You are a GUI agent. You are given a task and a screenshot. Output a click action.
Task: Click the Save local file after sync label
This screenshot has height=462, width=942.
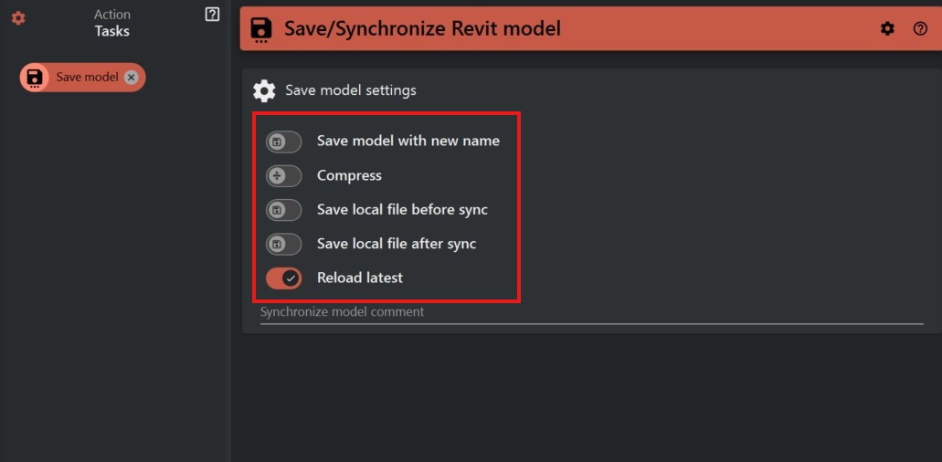(397, 244)
